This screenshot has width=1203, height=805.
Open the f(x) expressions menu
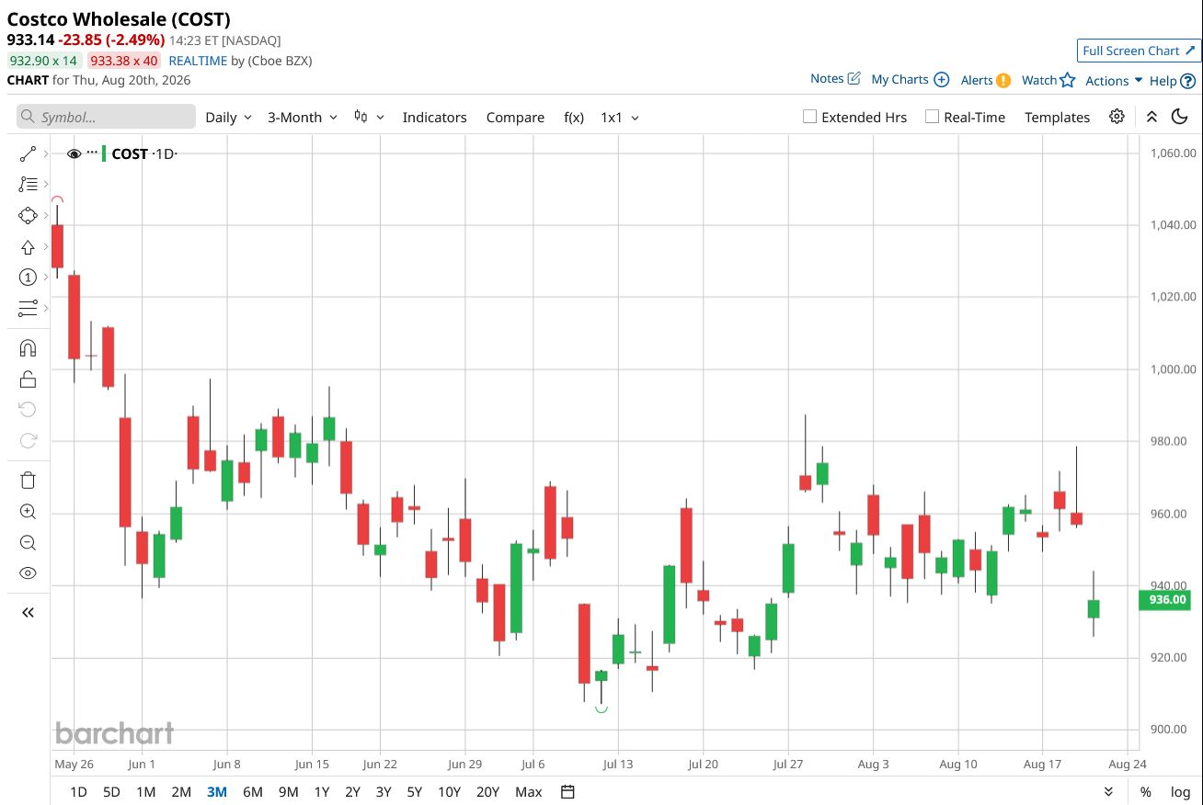tap(574, 118)
